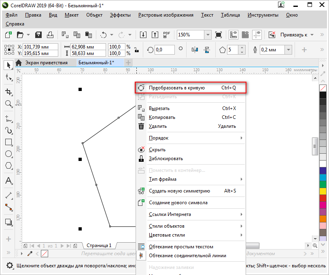The width and height of the screenshot is (329, 275).
Task: Click the Save disk icon
Action: point(38,35)
